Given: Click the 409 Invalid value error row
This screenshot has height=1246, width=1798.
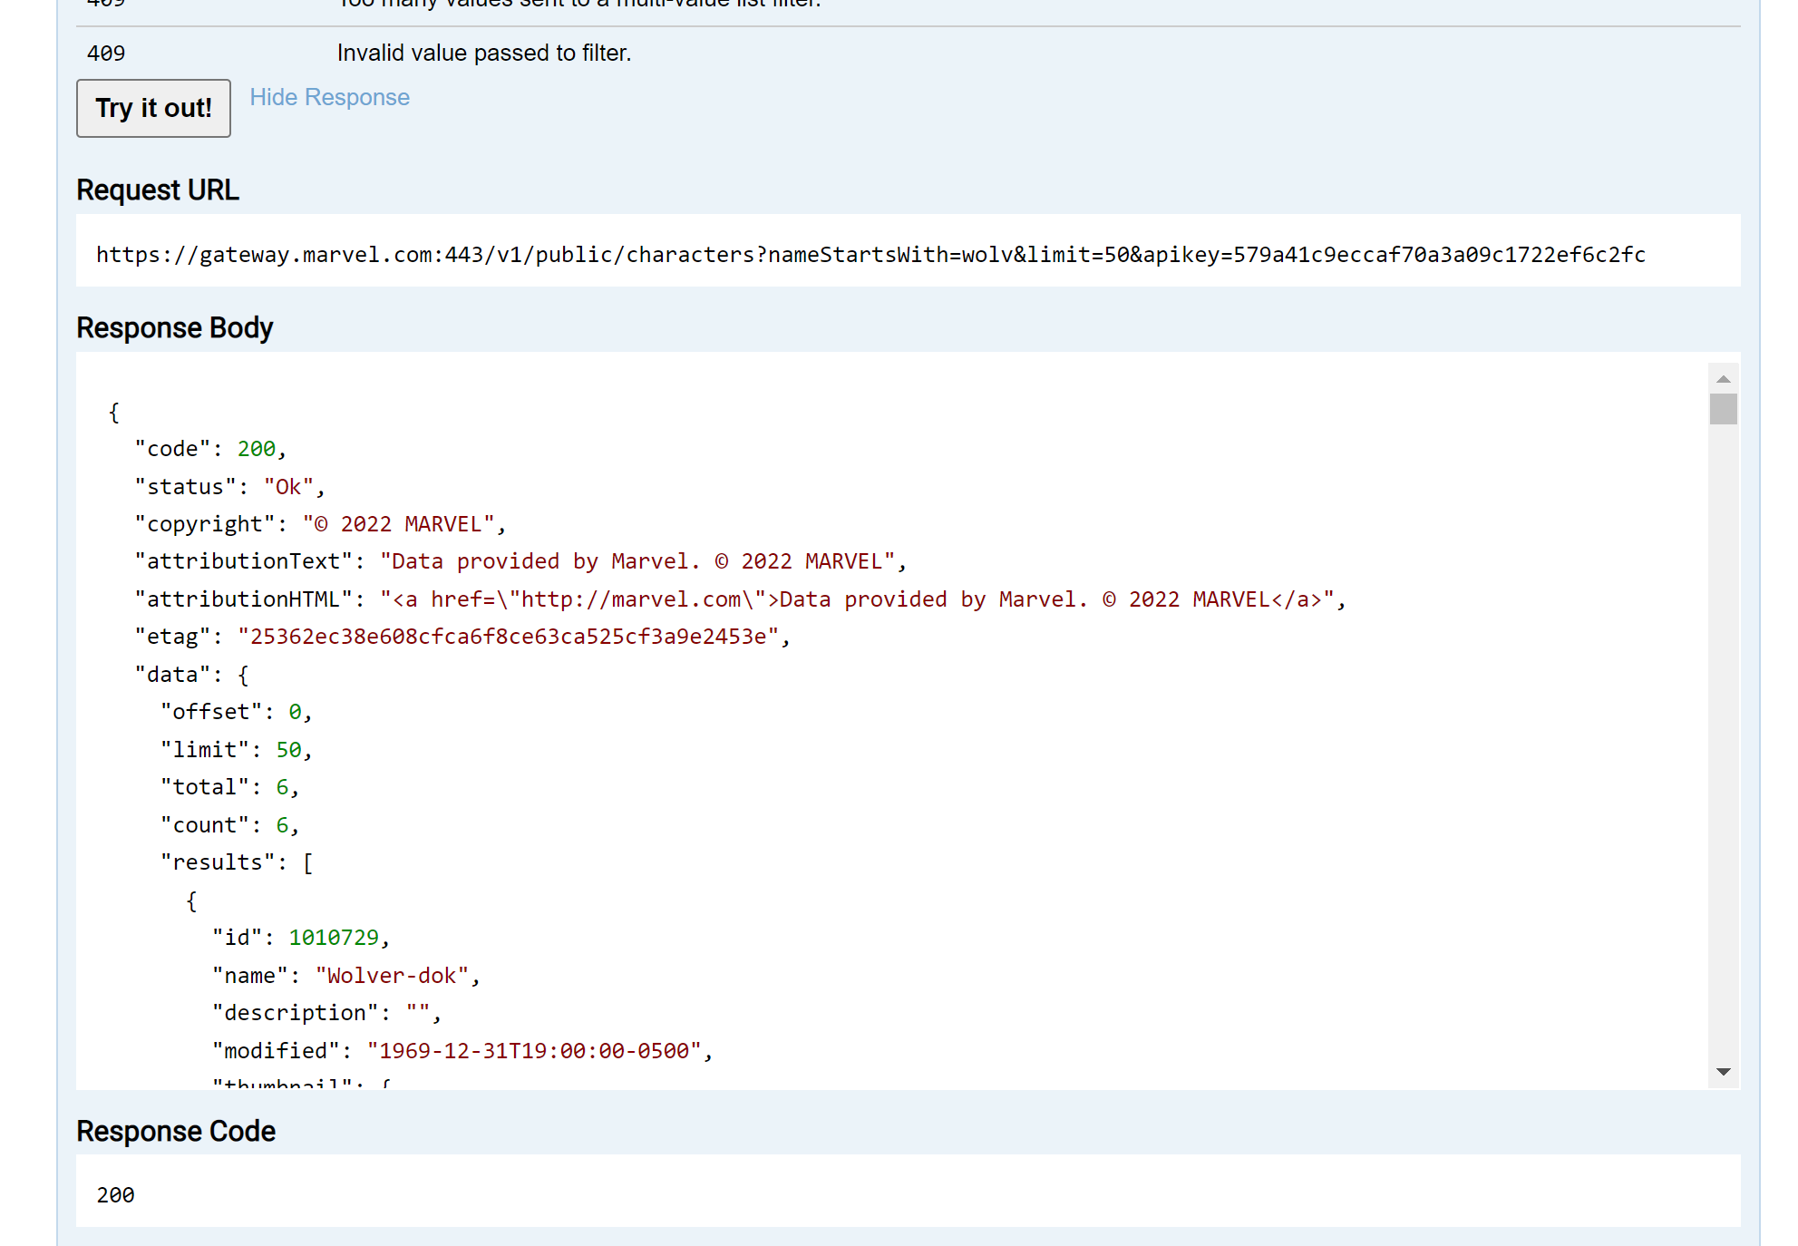Looking at the screenshot, I should (484, 53).
